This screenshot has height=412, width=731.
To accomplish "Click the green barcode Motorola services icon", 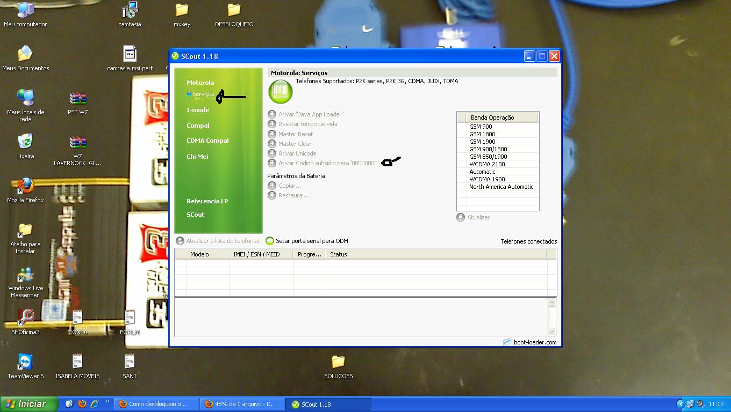I will tap(280, 92).
